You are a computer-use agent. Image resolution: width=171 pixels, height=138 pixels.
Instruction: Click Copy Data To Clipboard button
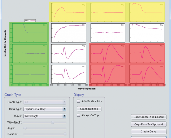tap(149, 124)
